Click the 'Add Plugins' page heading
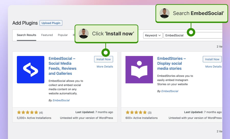The width and height of the screenshot is (230, 139). (25, 23)
